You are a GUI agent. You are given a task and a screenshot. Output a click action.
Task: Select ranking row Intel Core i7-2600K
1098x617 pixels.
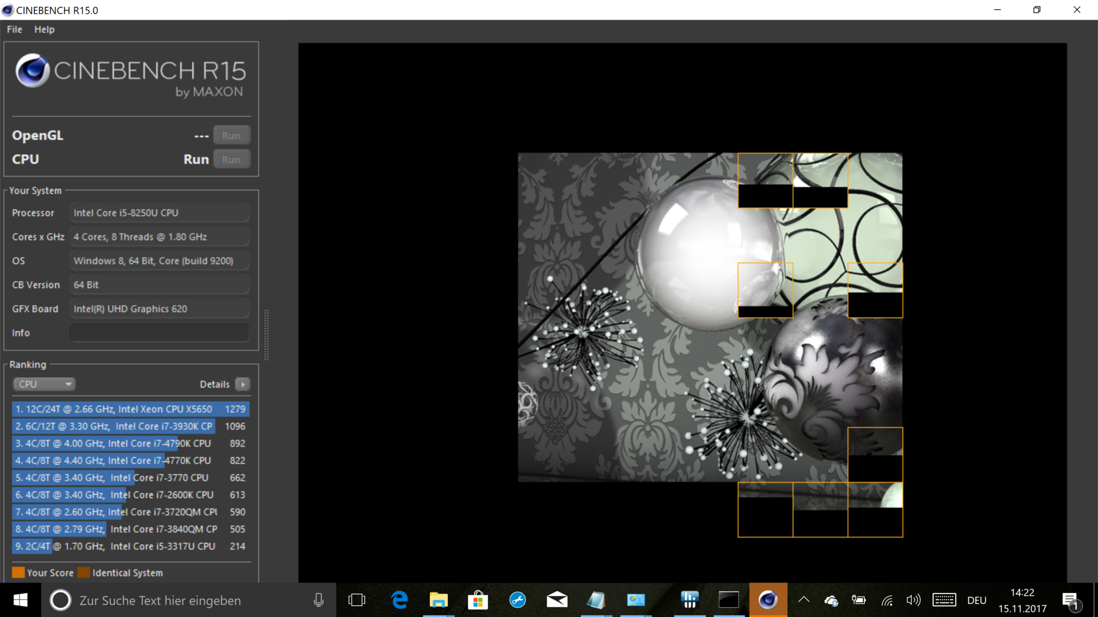tap(130, 495)
